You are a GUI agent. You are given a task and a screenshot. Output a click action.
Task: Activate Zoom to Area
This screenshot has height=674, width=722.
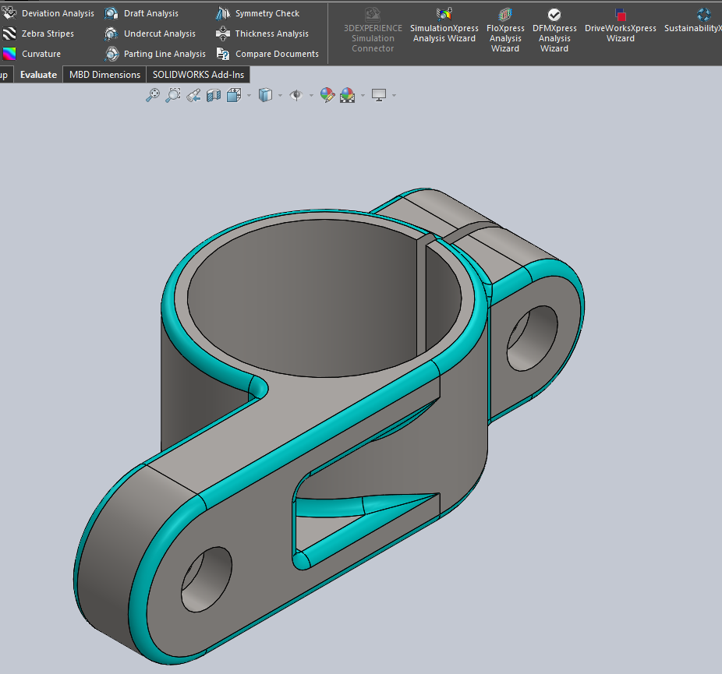[x=173, y=94]
